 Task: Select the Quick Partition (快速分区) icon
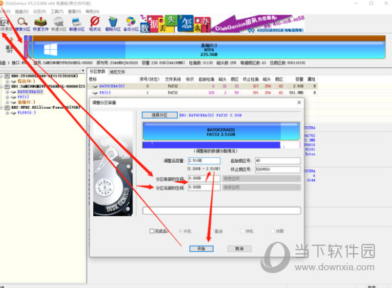point(59,24)
